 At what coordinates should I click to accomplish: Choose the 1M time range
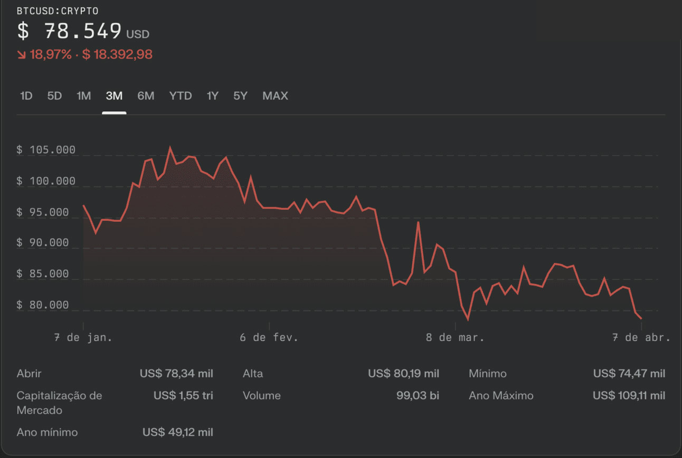83,96
